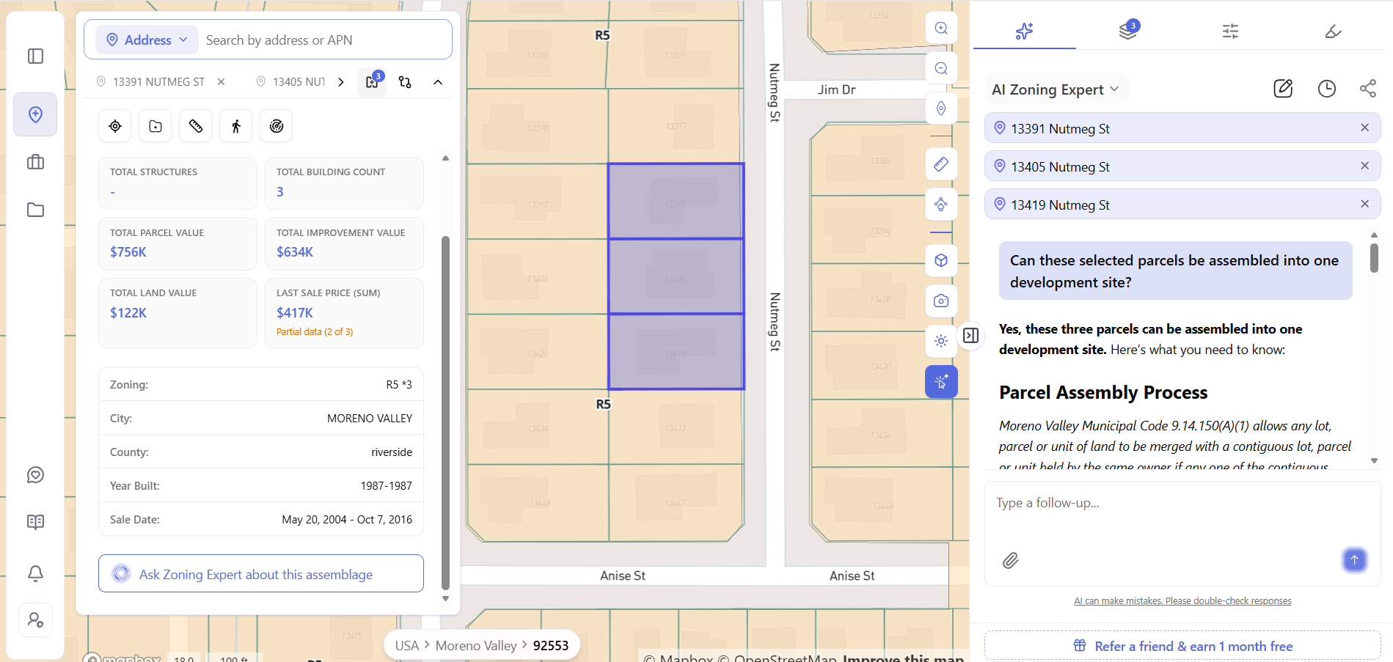
Task: Click the USA breadcrumb
Action: [x=406, y=646]
